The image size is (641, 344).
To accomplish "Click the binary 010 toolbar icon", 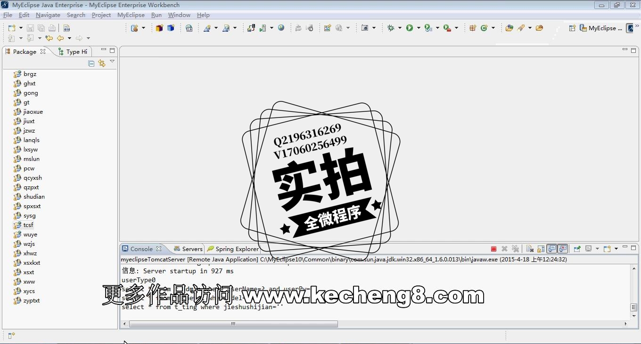I will (x=66, y=28).
